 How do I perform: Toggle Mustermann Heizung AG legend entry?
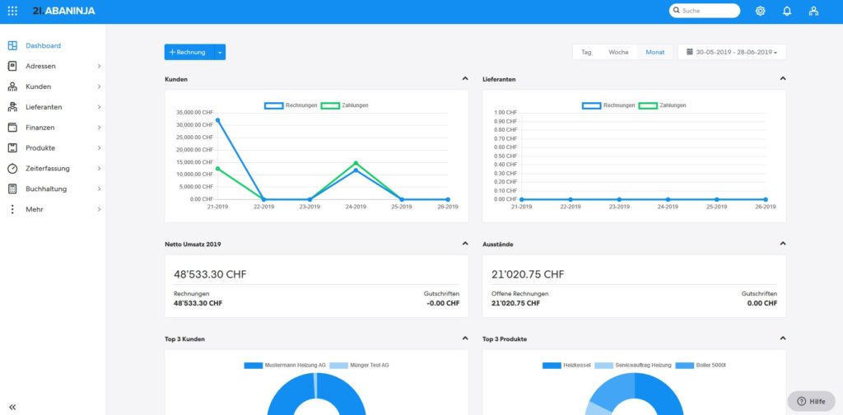(285, 365)
